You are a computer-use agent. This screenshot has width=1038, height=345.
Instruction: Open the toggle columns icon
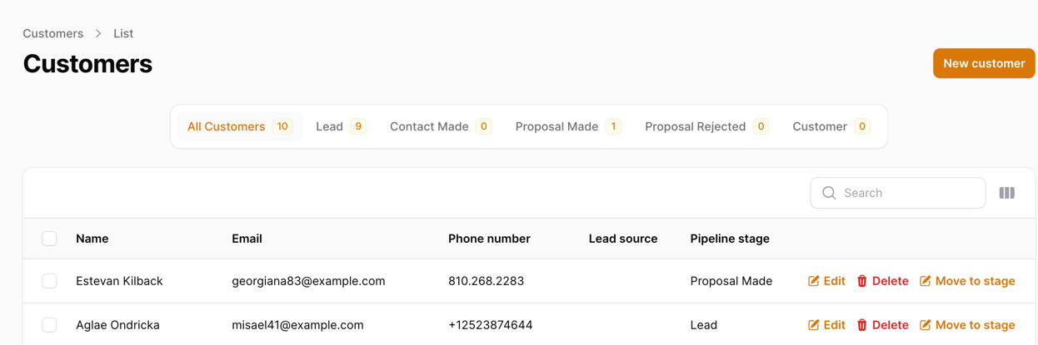1006,193
